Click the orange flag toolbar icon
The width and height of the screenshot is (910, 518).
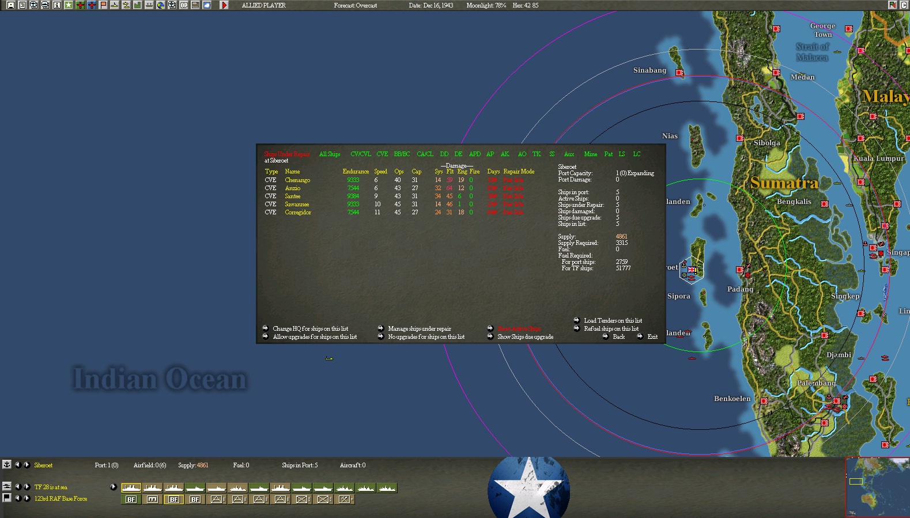[x=103, y=5]
